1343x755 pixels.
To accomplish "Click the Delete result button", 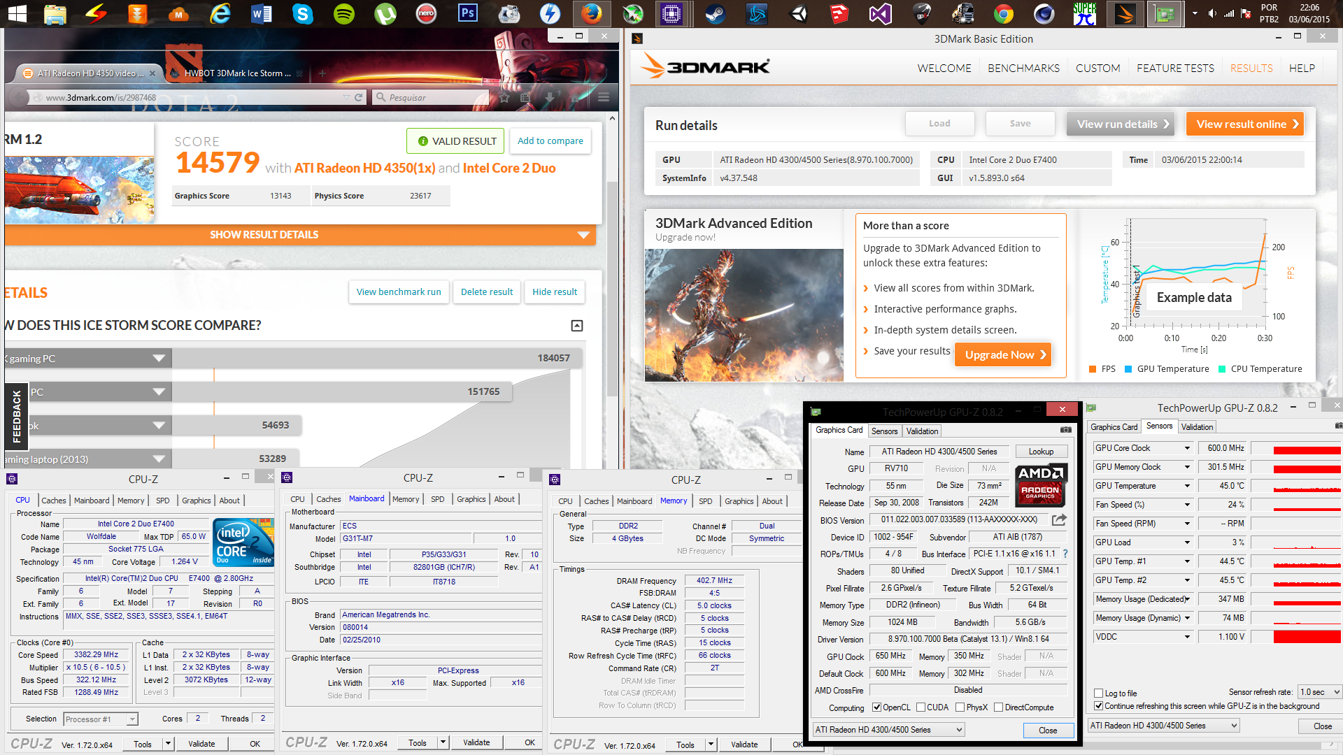I will (x=487, y=292).
